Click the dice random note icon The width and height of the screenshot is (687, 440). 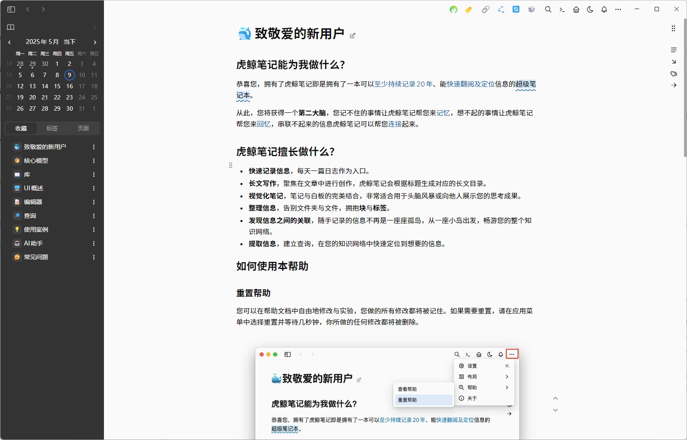click(531, 9)
